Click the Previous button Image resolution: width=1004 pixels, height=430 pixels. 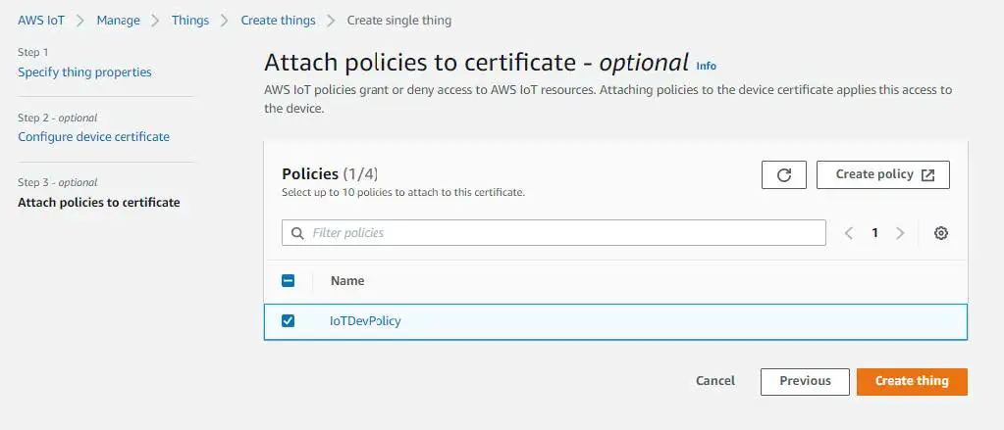click(805, 381)
